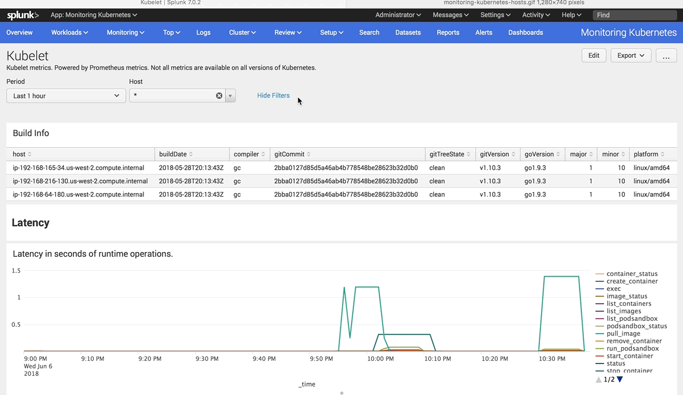Click the Monitoring Kubernetes app title

pyautogui.click(x=629, y=33)
